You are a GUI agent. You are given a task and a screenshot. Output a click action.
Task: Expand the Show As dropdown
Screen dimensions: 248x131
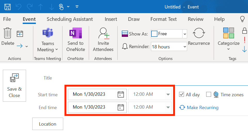tap(185, 34)
